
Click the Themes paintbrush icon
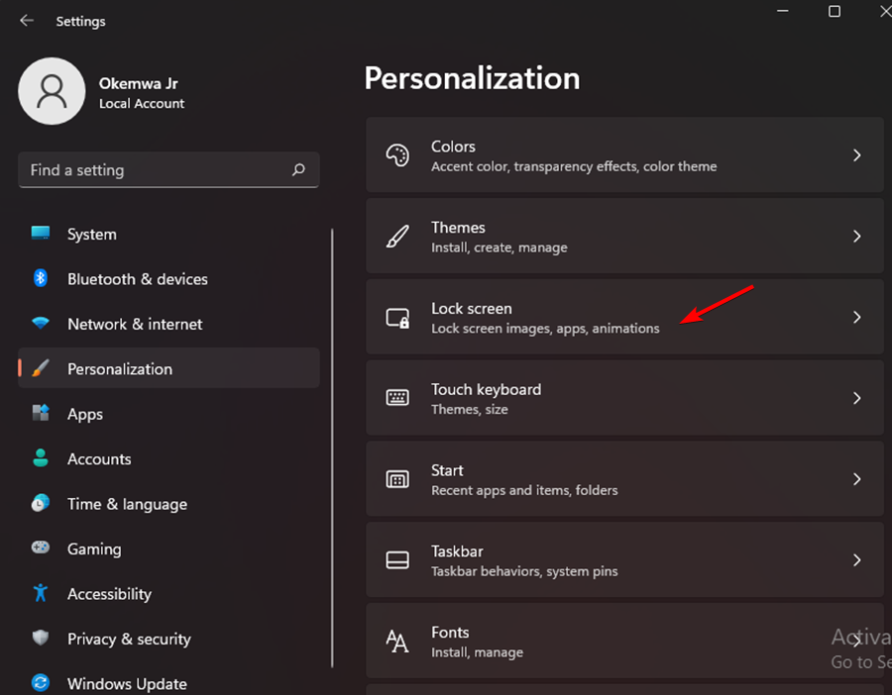pos(397,237)
